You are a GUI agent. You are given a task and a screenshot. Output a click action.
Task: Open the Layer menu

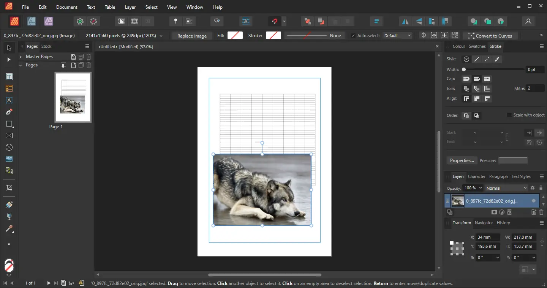pos(130,7)
